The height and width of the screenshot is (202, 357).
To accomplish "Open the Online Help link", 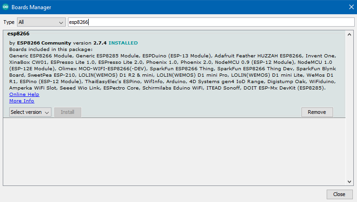I will point(24,94).
